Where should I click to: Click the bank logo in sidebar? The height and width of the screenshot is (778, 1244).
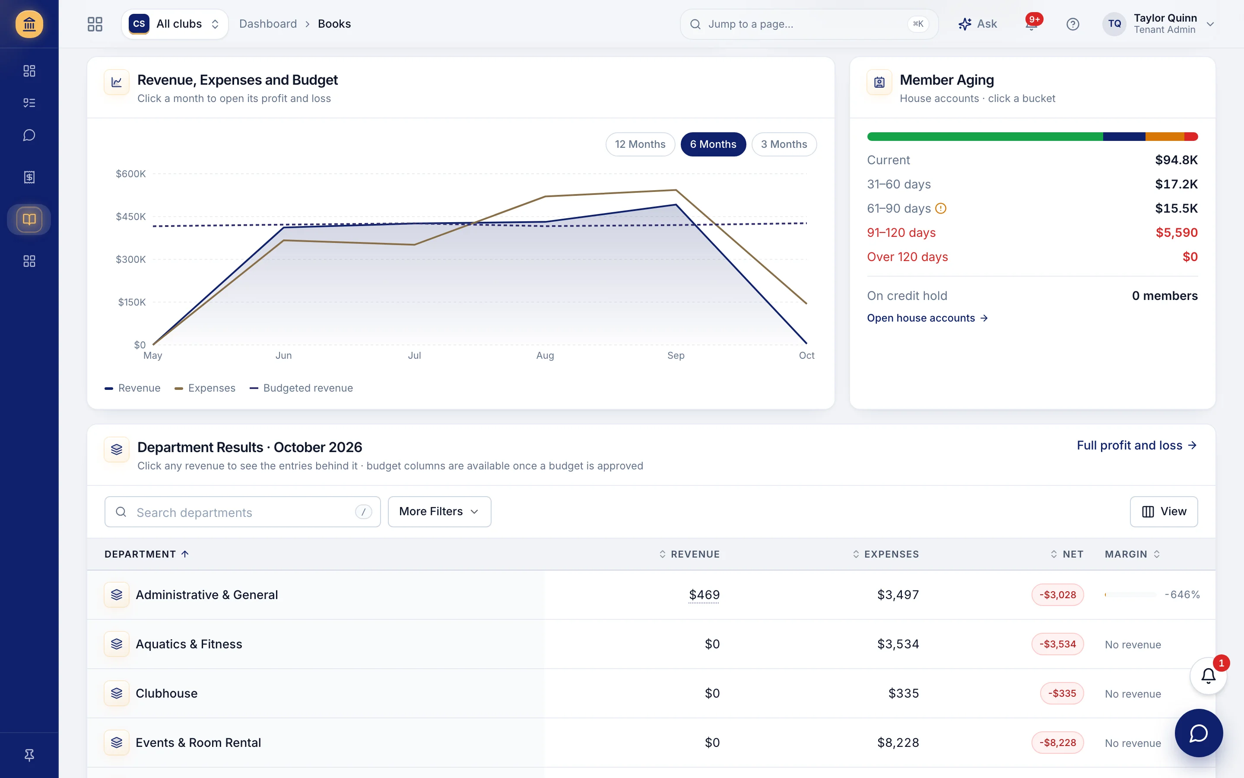click(x=29, y=24)
